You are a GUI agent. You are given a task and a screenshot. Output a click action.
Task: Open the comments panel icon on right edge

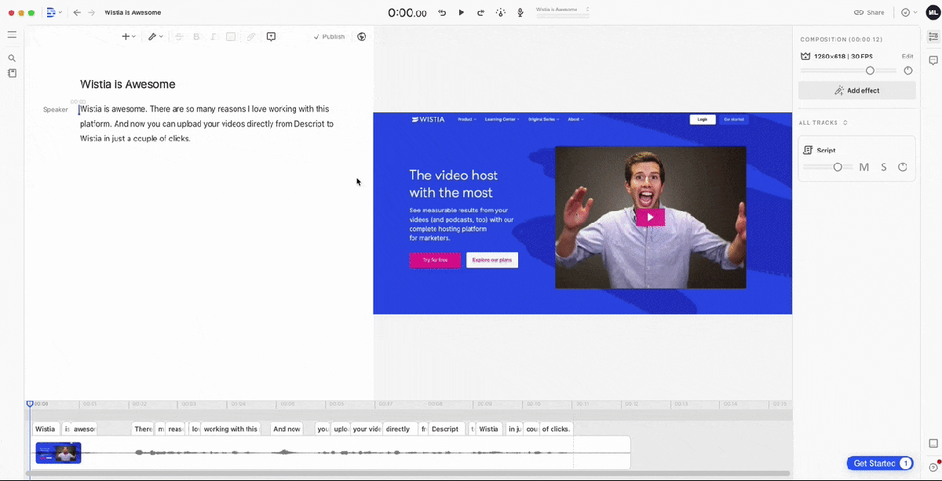(x=933, y=60)
